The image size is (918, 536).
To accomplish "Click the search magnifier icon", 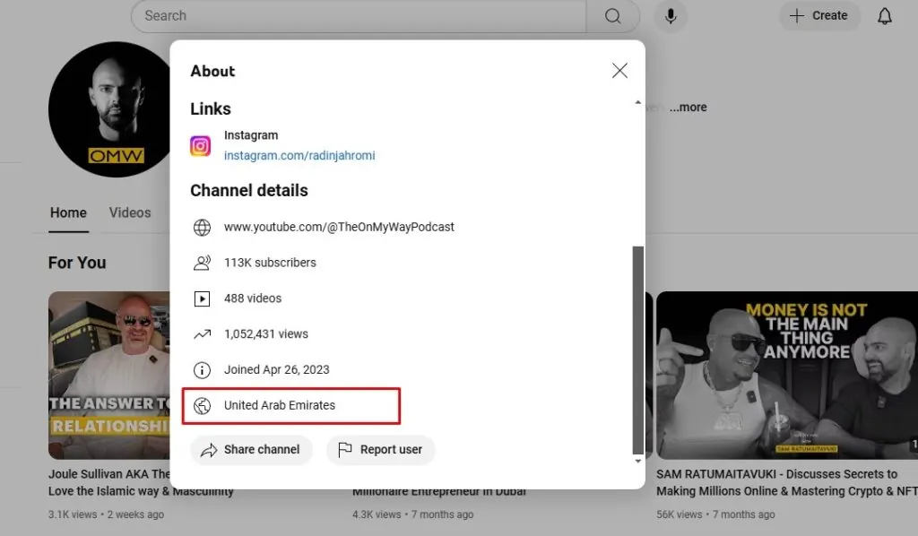I will pos(612,16).
